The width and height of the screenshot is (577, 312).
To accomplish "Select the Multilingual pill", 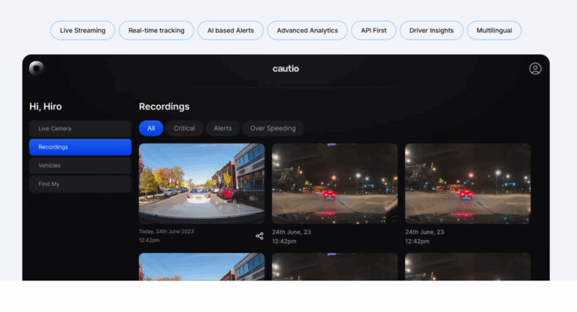I will (494, 31).
